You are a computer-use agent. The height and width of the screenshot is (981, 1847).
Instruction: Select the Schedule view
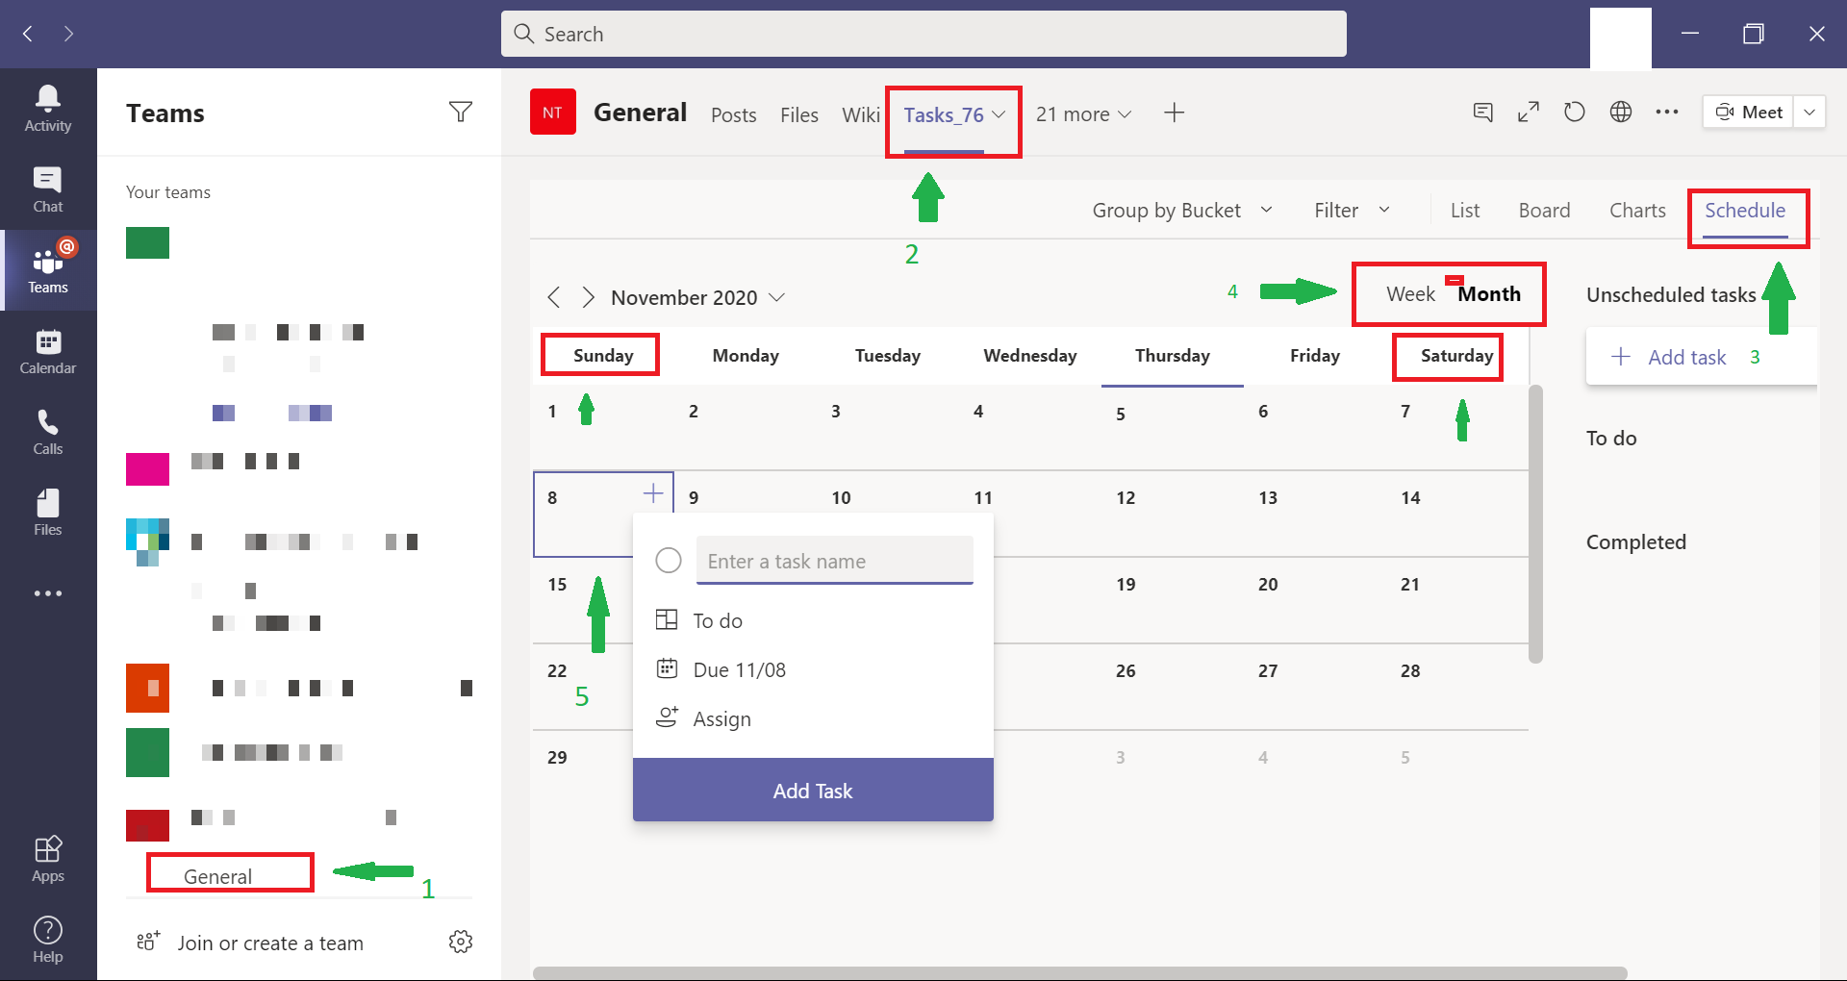click(1745, 211)
